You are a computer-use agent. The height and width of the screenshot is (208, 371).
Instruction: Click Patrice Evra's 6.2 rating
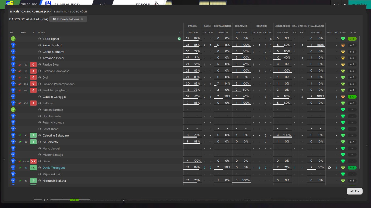[x=352, y=64]
